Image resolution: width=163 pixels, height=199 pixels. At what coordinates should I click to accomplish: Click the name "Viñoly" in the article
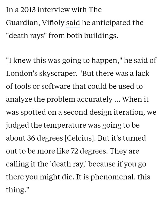[53, 23]
